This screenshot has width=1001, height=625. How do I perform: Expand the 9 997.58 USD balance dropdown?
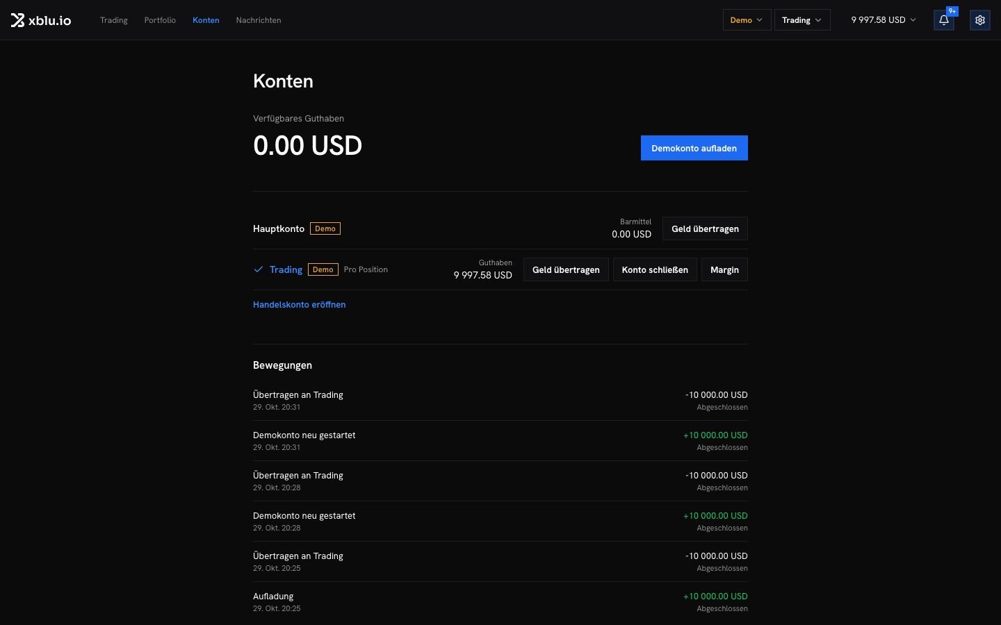(884, 20)
